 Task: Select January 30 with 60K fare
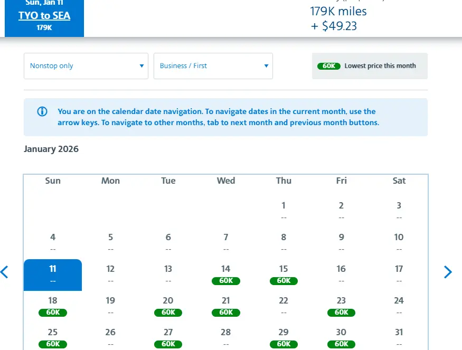click(341, 338)
